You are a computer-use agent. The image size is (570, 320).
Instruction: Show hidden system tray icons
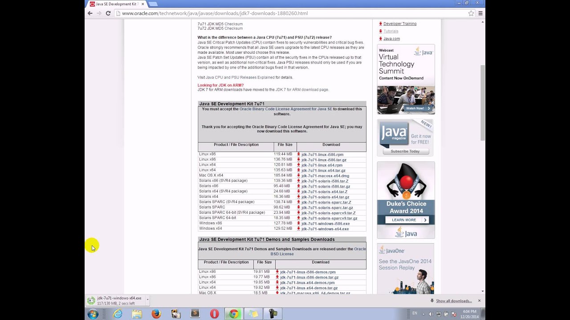click(423, 314)
